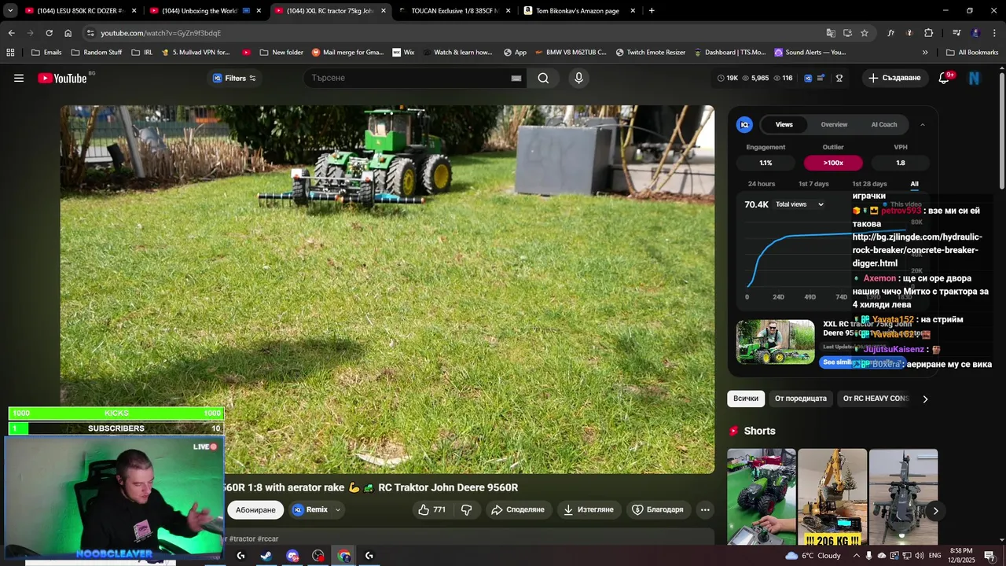Screen dimensions: 1006x566
Task: Collapse the vidIQ panel with chevron
Action: (923, 124)
